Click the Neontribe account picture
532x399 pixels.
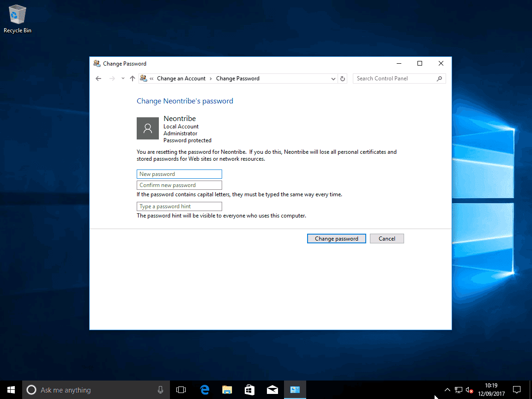[148, 128]
